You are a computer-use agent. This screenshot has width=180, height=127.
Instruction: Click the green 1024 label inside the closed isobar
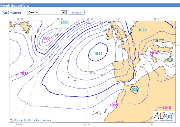(x=135, y=90)
